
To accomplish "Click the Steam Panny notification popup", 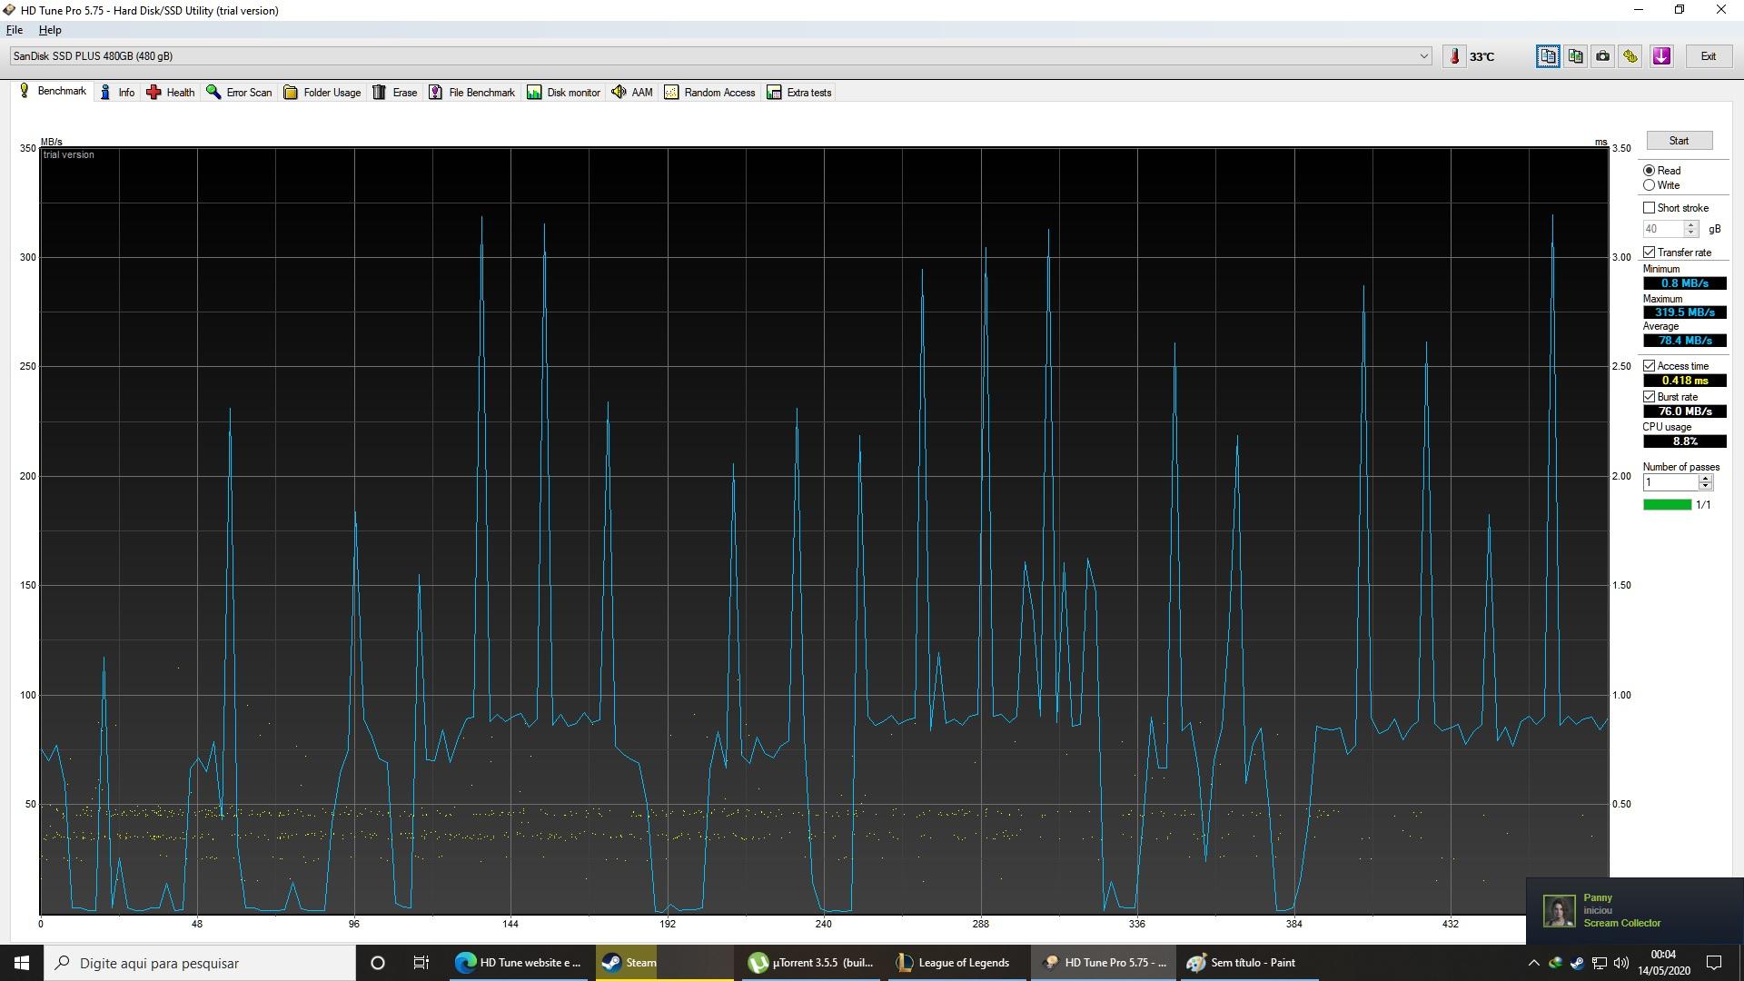I will point(1635,911).
